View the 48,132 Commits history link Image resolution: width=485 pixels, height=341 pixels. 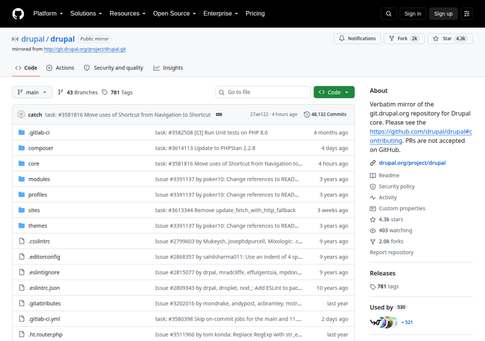click(325, 115)
